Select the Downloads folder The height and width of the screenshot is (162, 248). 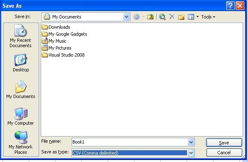pyautogui.click(x=56, y=27)
